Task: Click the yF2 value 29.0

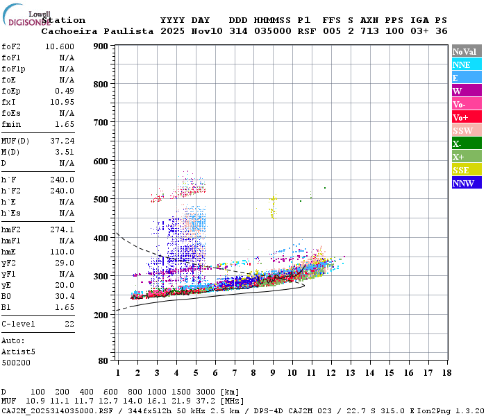Action: point(65,263)
